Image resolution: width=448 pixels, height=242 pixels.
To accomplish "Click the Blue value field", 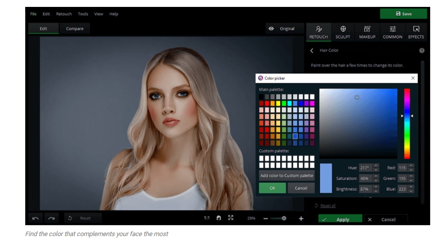I will pos(403,189).
